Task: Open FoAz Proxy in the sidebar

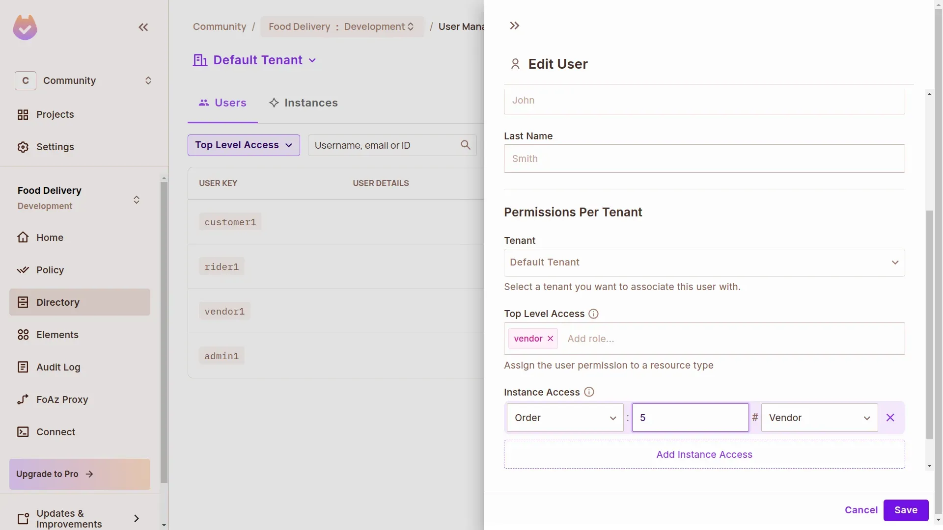Action: pos(62,399)
